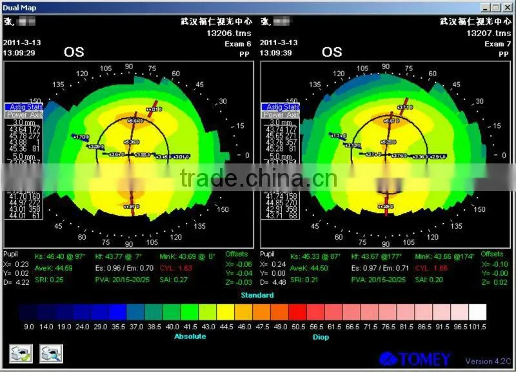Click Es: 0.97 / Em: 0.71 value
This screenshot has width=516, height=372.
tap(380, 268)
